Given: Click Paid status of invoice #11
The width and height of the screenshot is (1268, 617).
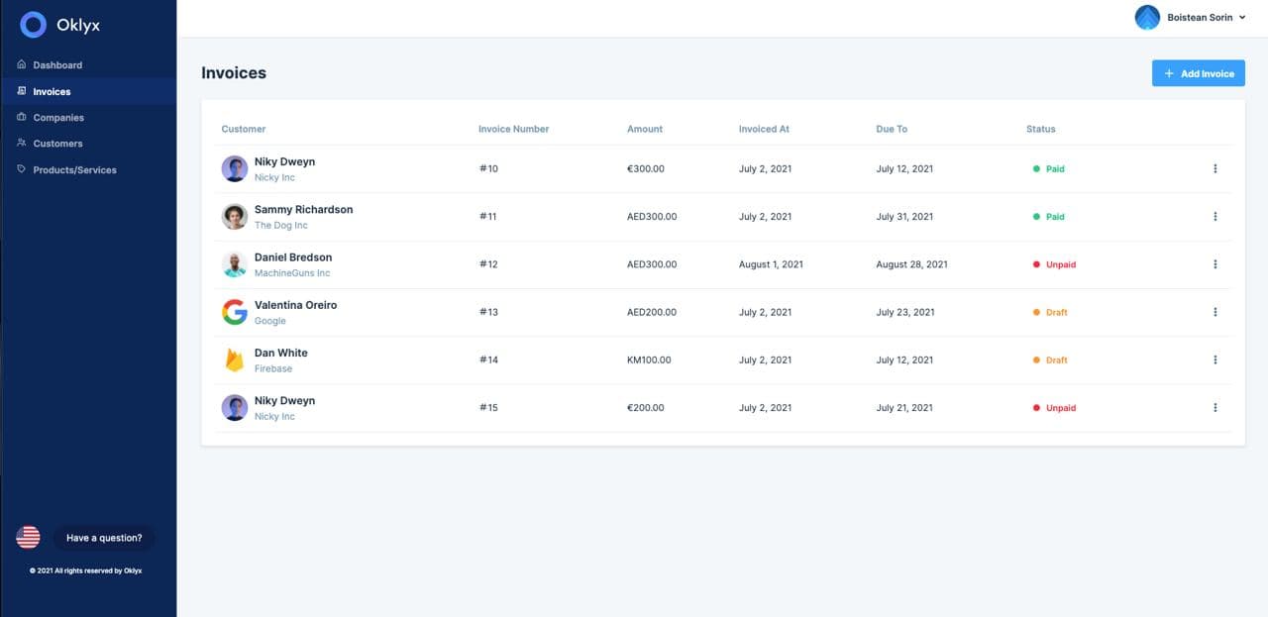Looking at the screenshot, I should click(x=1049, y=216).
